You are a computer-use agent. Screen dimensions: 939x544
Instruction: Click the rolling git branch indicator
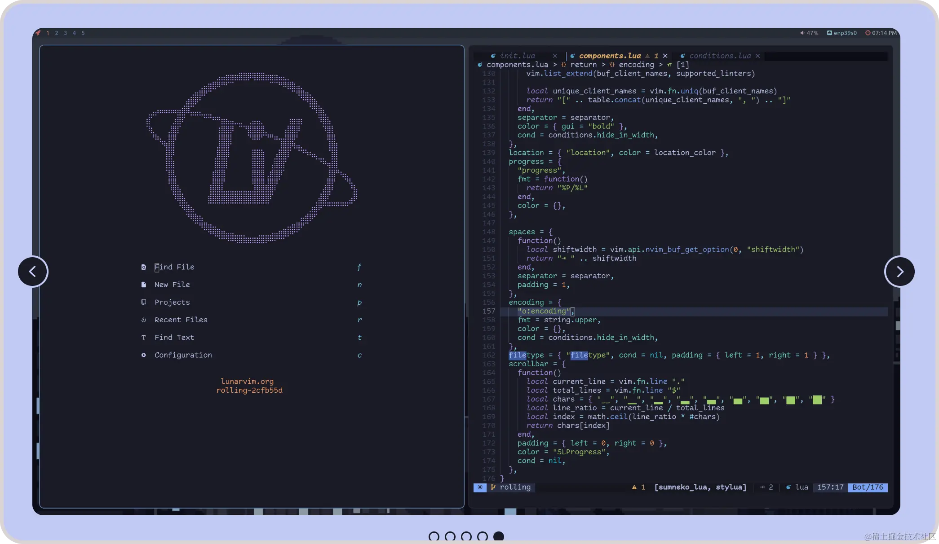[x=511, y=487]
